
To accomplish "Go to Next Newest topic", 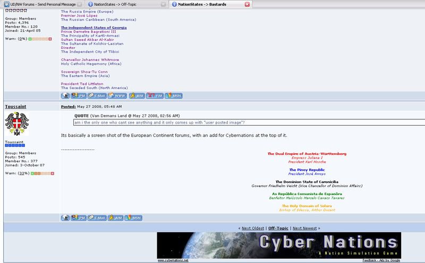I will coord(305,227).
